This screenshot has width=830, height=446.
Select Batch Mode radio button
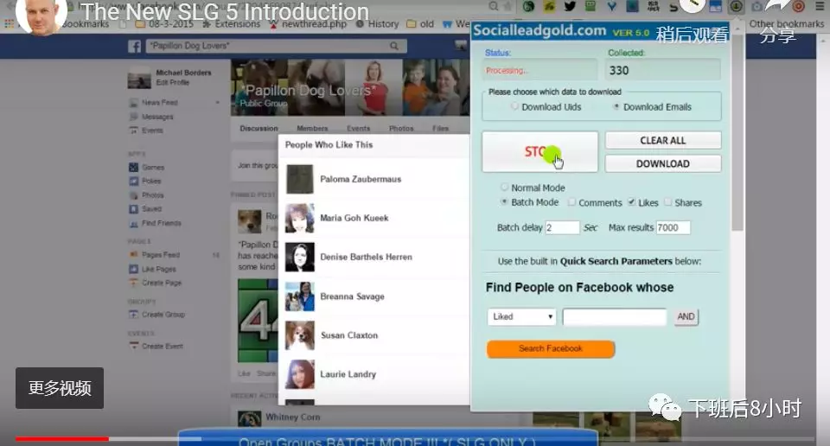(x=504, y=202)
